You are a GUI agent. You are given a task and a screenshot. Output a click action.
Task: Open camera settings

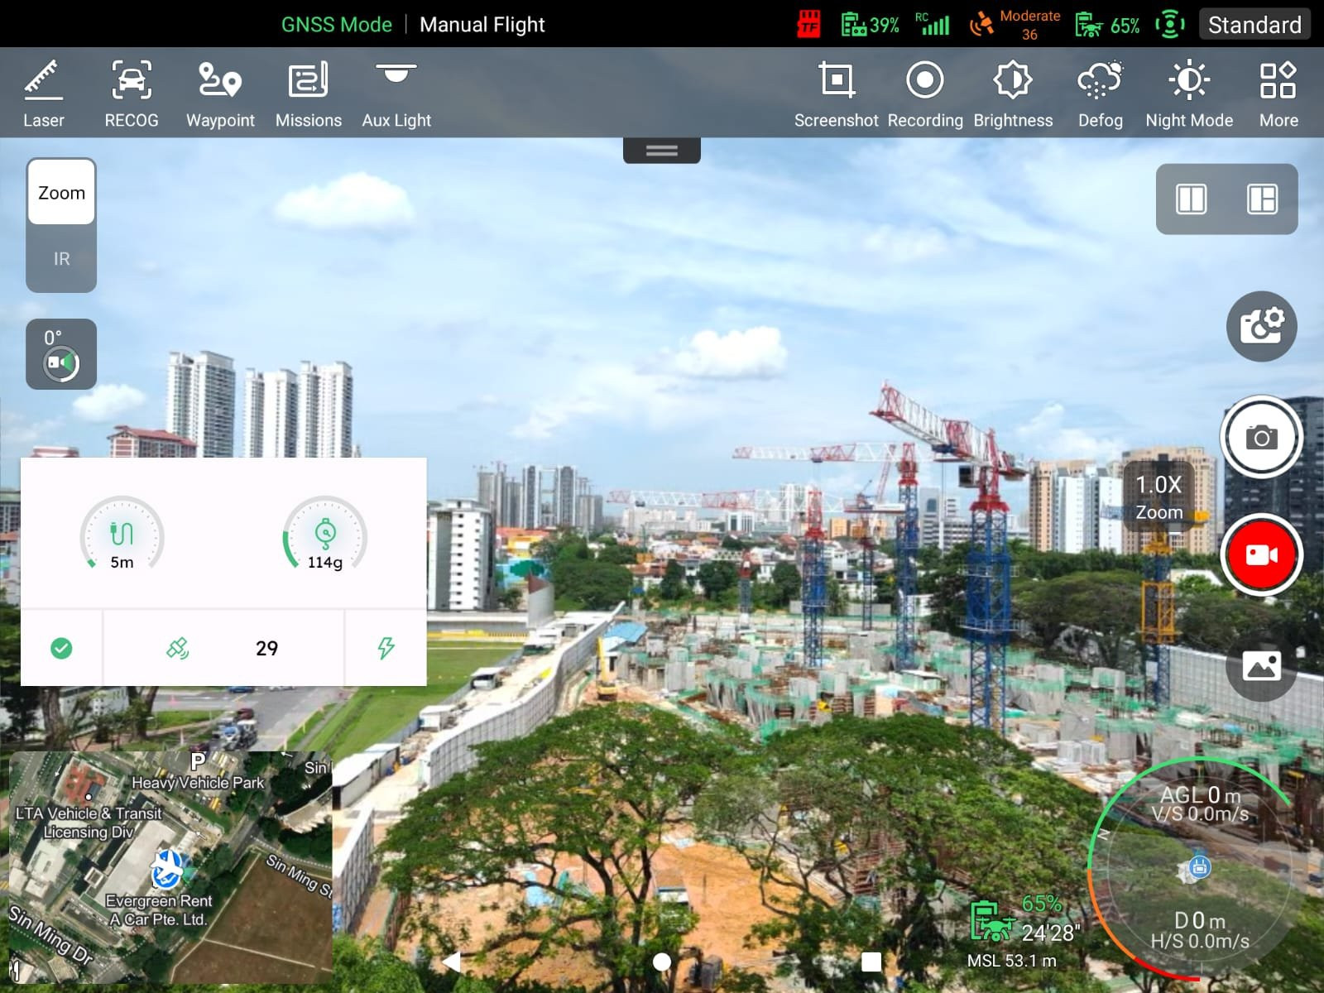1261,326
